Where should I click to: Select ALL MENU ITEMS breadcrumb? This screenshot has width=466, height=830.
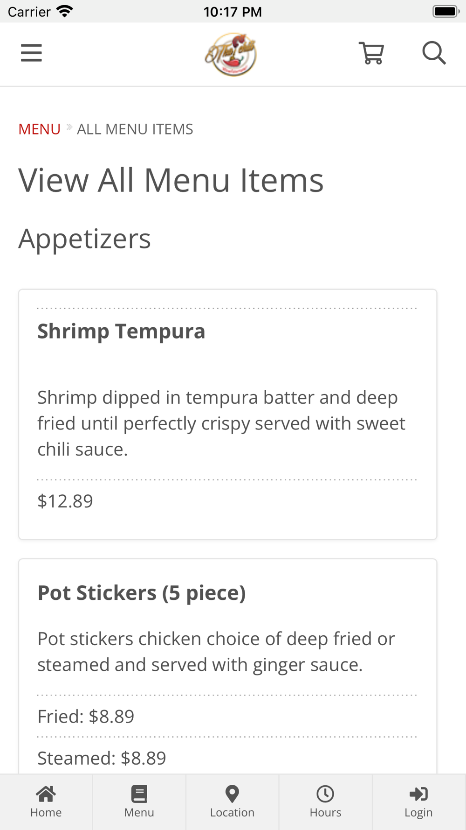[x=135, y=129]
